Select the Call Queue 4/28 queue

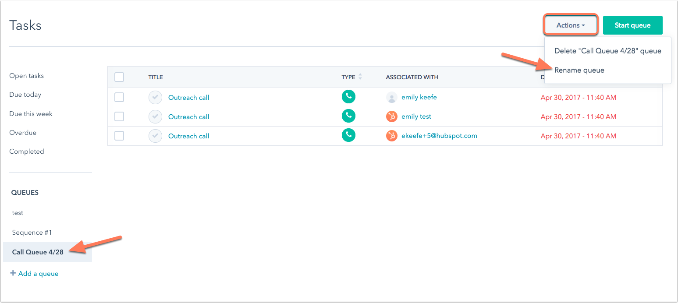click(47, 252)
